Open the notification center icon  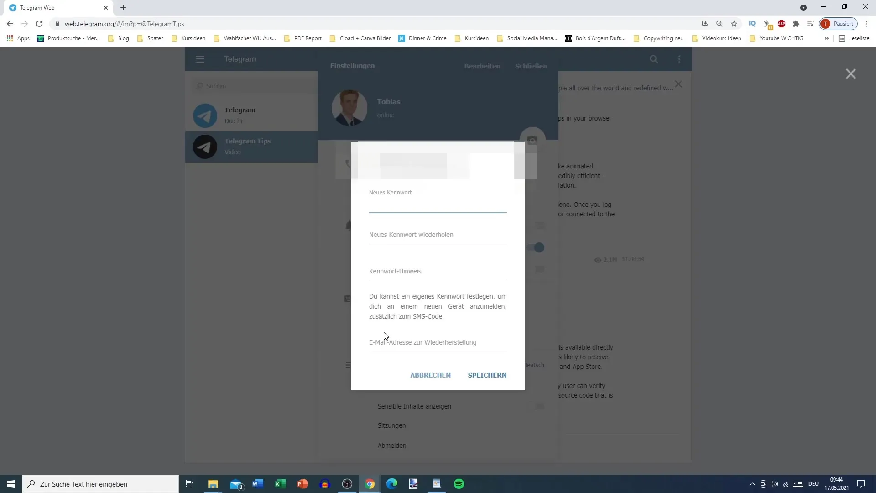[861, 484]
